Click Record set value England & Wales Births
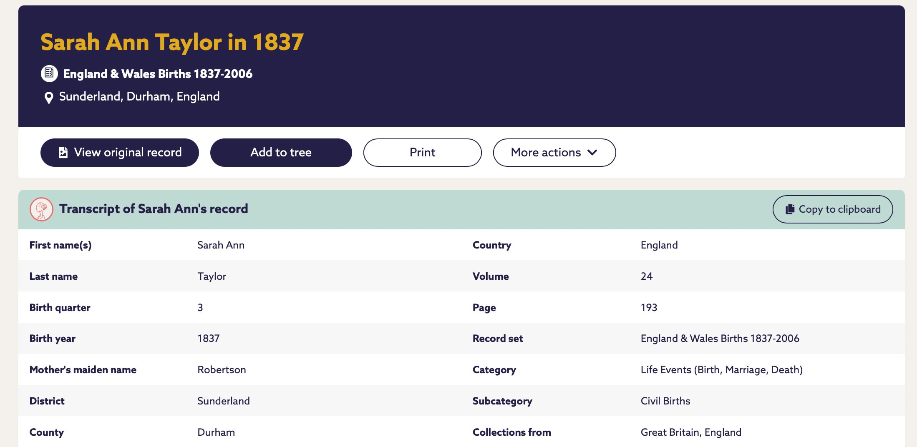The image size is (917, 447). click(x=720, y=338)
